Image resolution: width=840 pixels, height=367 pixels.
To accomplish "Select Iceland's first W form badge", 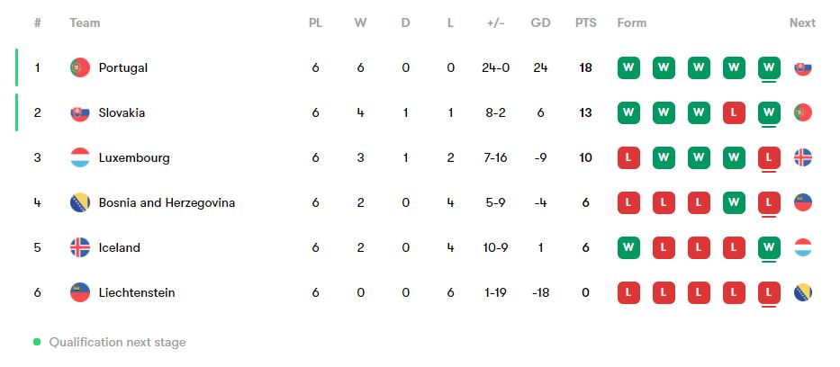I will [x=628, y=247].
